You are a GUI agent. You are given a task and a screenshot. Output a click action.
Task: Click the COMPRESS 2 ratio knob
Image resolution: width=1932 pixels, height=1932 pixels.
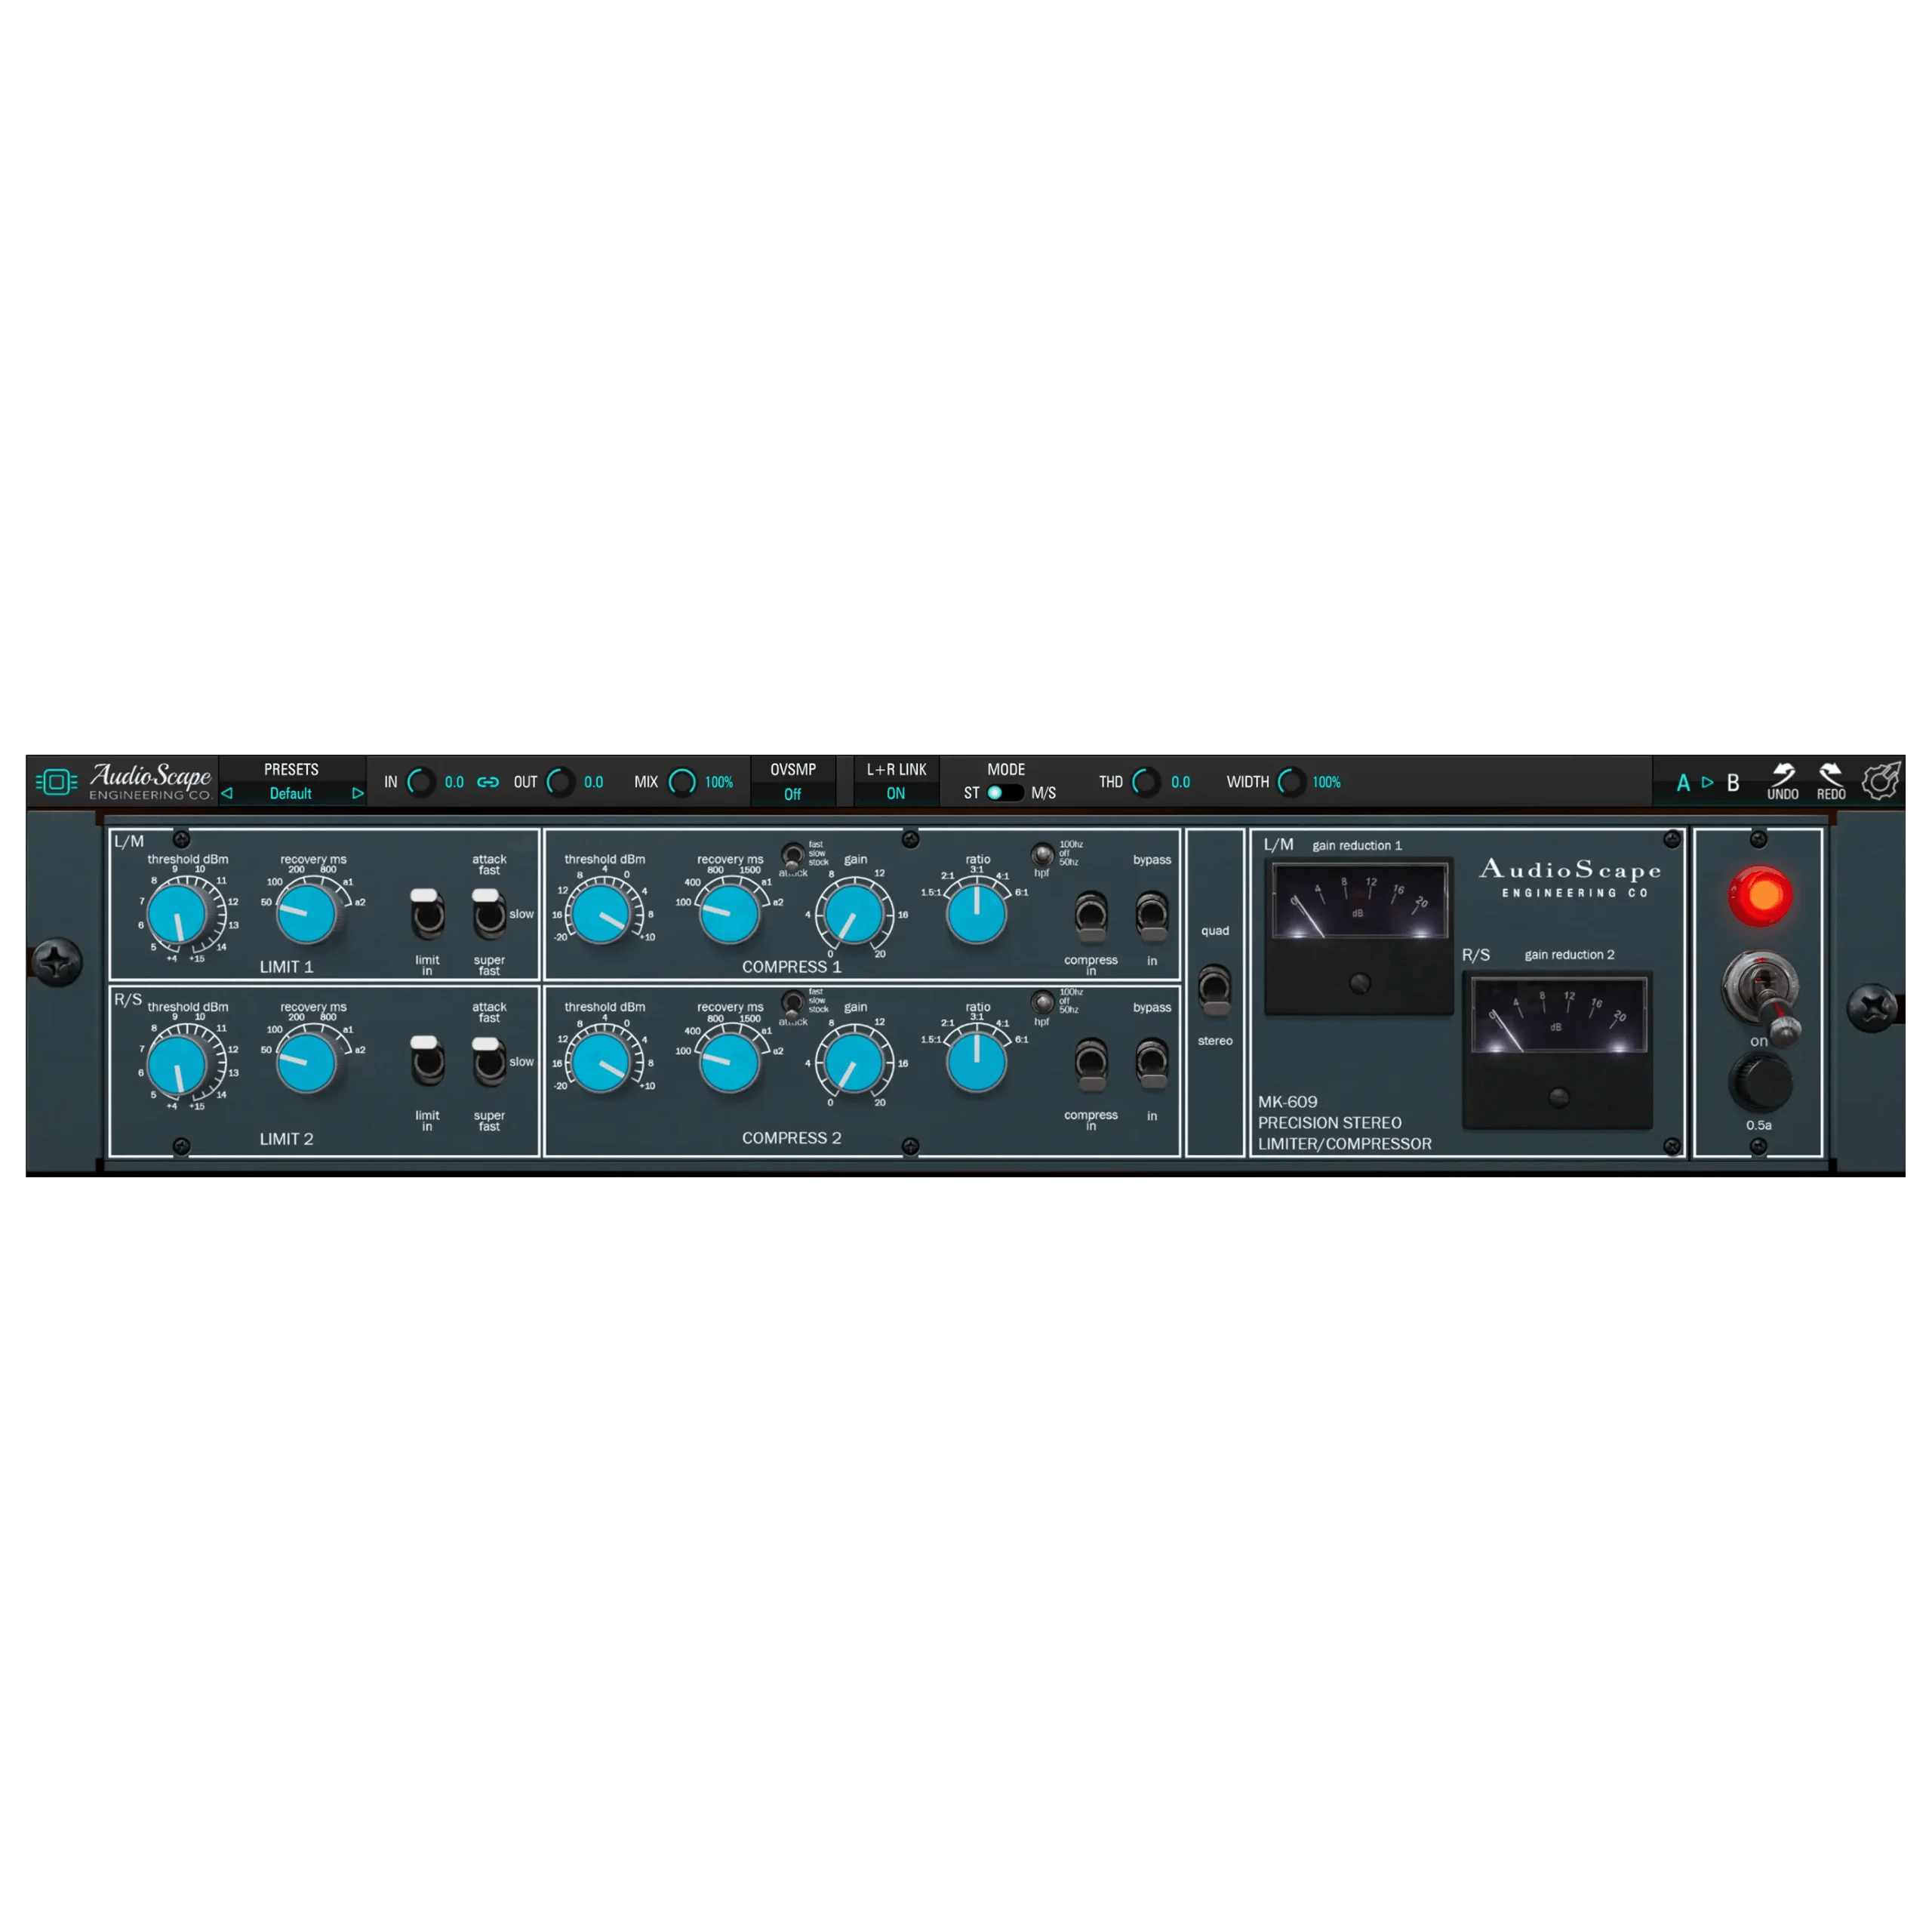976,1063
